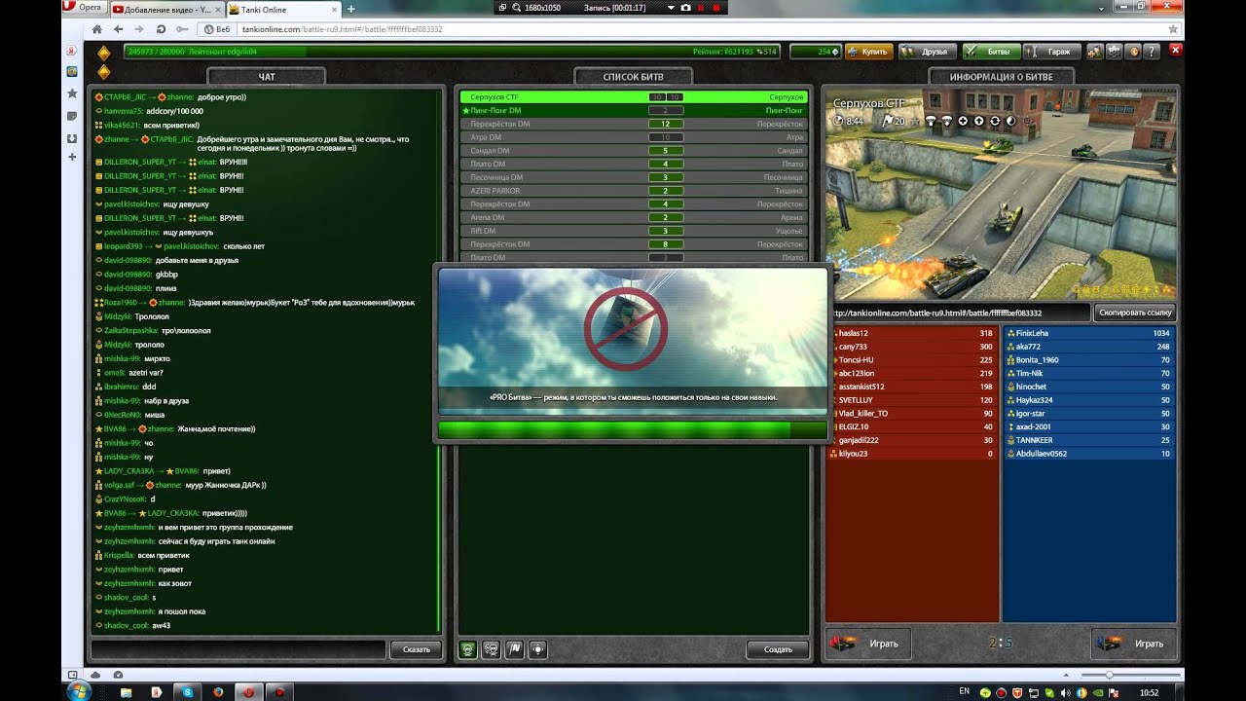
Task: Click the crystal balance 254 indicator
Action: coord(814,51)
